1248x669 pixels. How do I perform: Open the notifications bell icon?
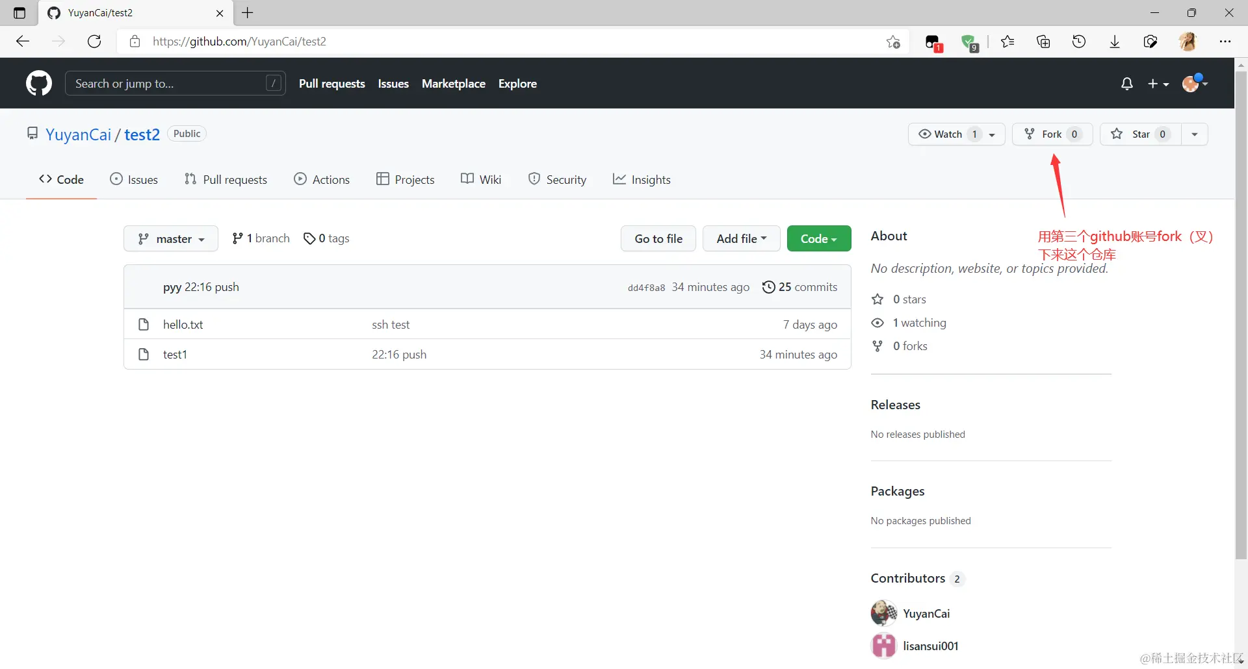(x=1127, y=84)
